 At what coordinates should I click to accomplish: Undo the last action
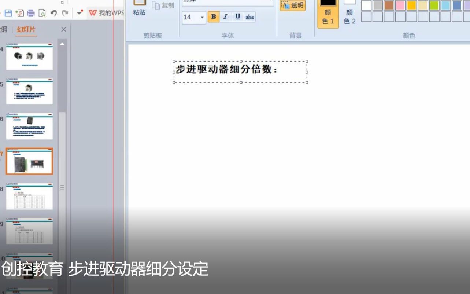(53, 13)
